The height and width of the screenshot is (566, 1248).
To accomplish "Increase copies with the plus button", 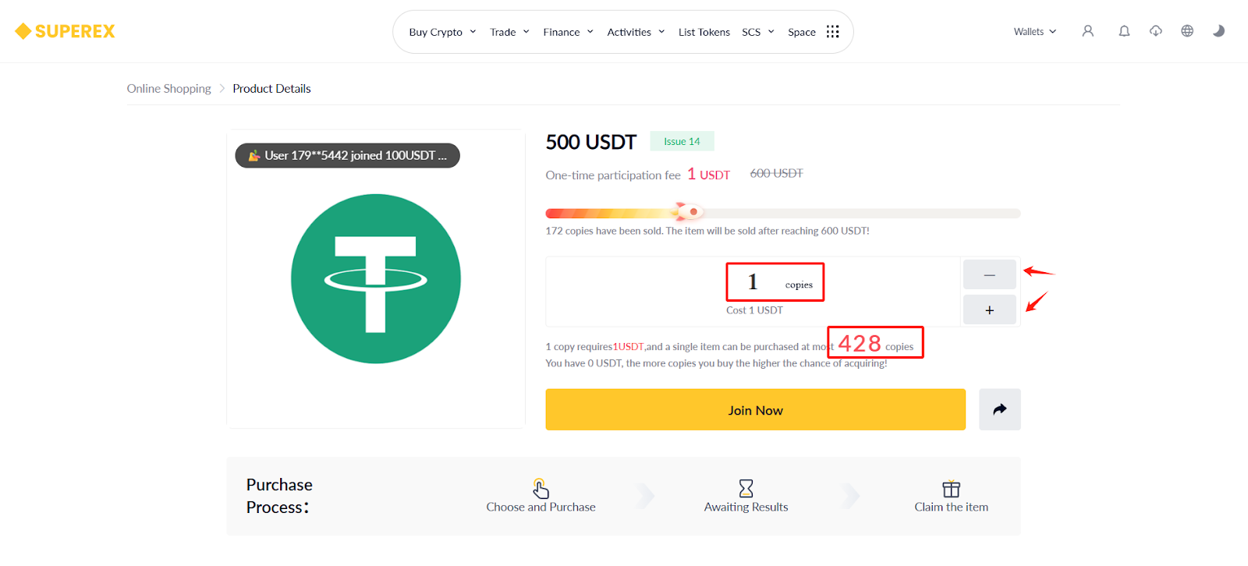I will click(990, 310).
